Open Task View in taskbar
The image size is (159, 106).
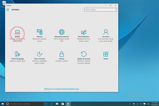pyautogui.click(x=46, y=104)
